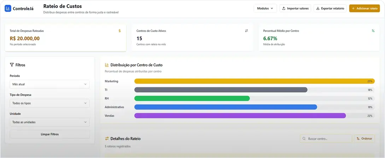Screen dimensions: 385x158
Task: Open the Módulos dropdown menu
Action: (265, 8)
